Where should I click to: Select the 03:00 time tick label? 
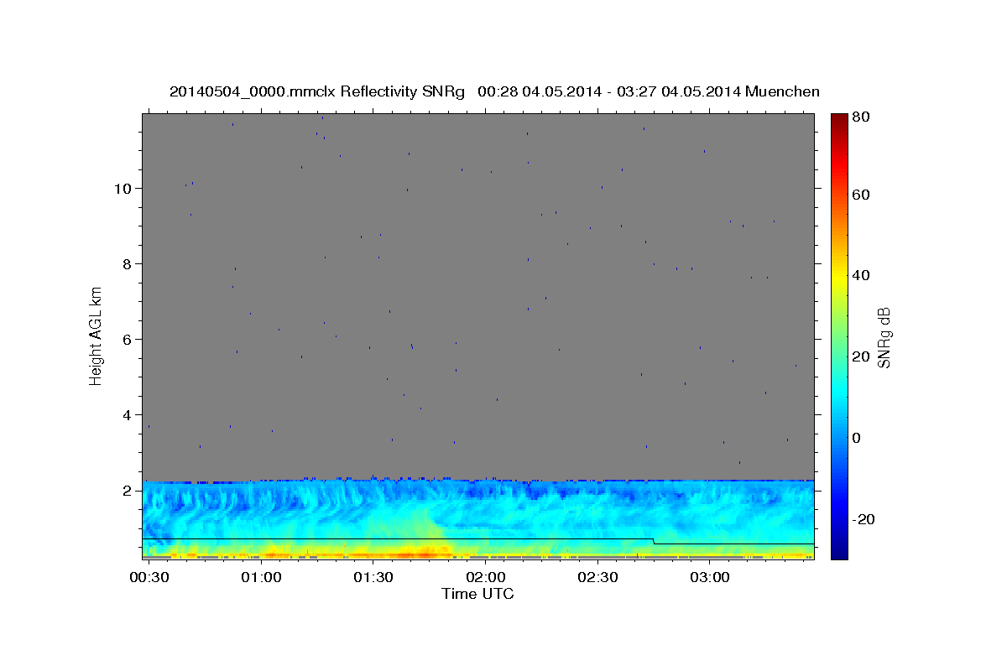(x=710, y=579)
